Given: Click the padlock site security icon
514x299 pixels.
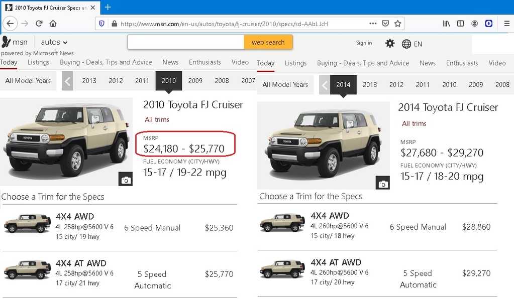Looking at the screenshot, I should [114, 24].
